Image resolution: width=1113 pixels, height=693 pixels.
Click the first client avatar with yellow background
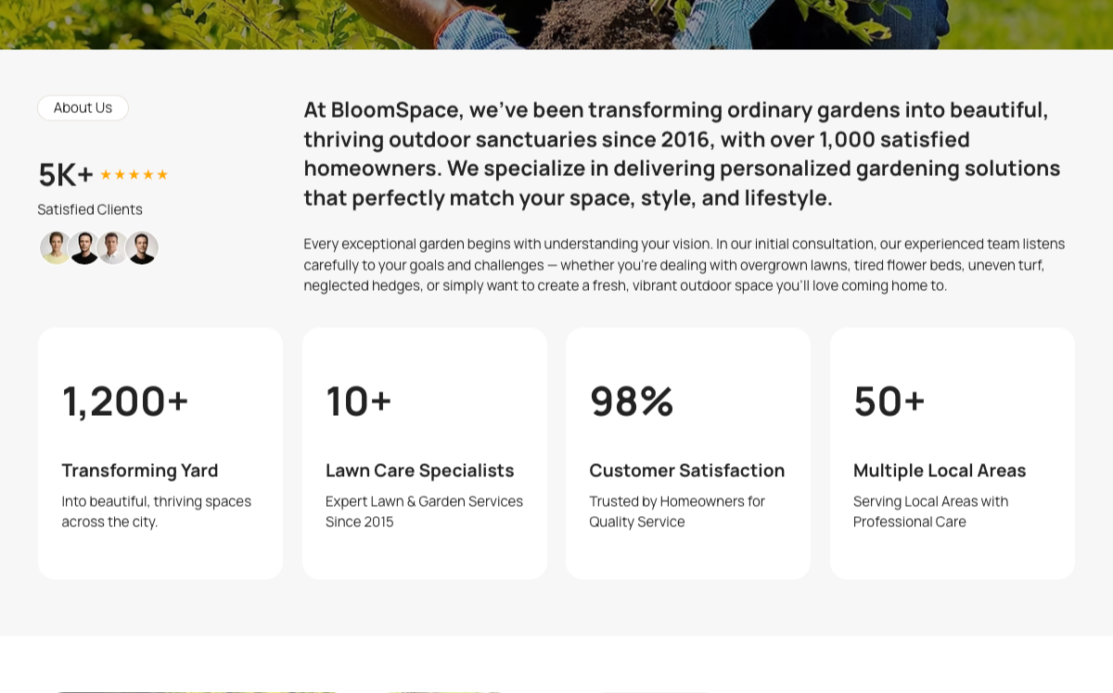coord(56,248)
